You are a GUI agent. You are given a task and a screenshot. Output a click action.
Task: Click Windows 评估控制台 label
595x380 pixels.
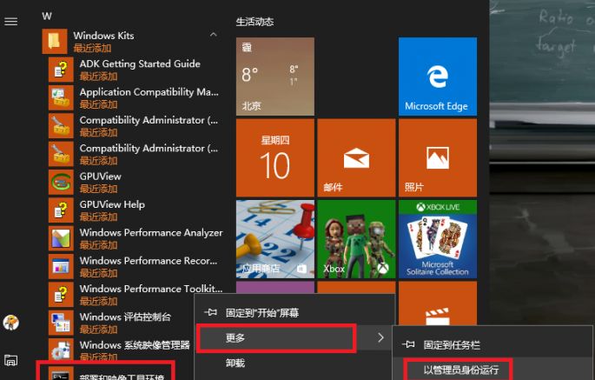(126, 317)
